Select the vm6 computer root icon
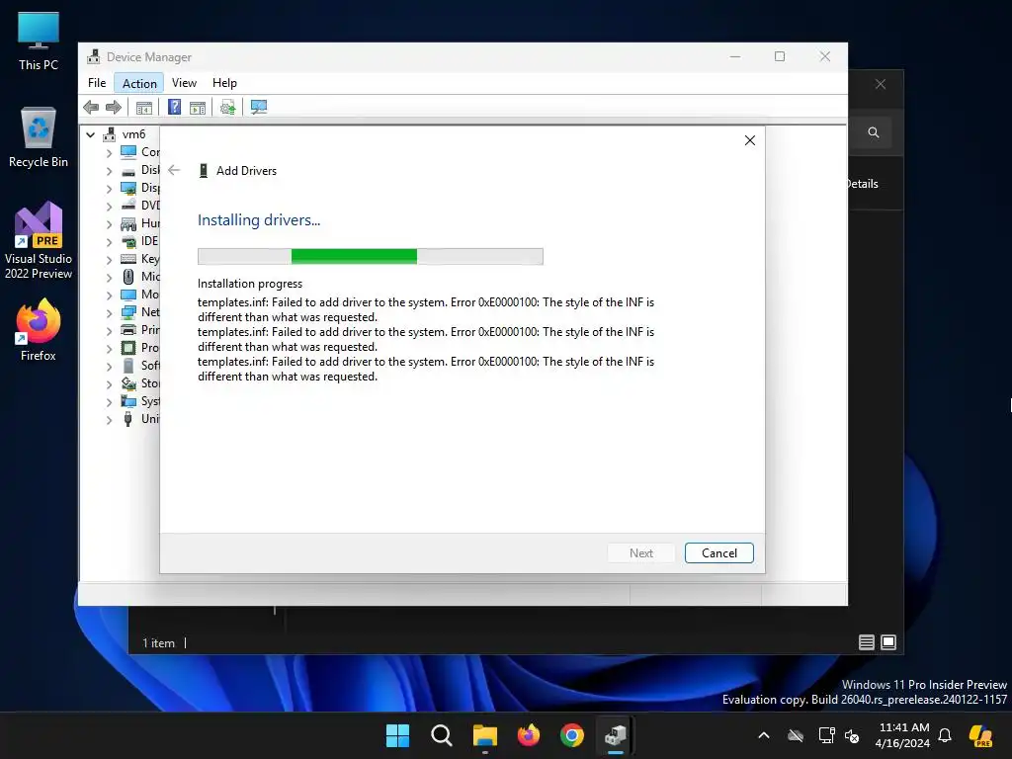The width and height of the screenshot is (1012, 759). pos(110,134)
